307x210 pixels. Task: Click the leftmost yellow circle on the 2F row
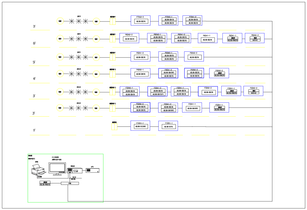pyautogui.click(x=60, y=108)
